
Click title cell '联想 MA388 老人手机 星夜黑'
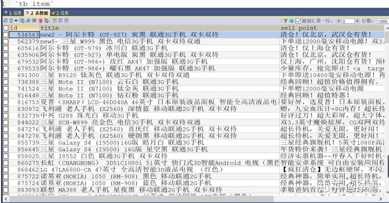160,190
